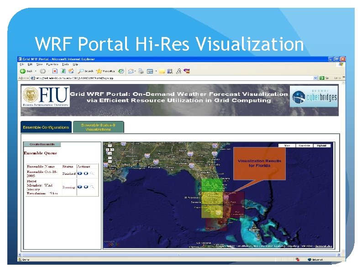Run action arrow for Ensemble Oct-18-2005
The height and width of the screenshot is (272, 362).
coord(80,173)
